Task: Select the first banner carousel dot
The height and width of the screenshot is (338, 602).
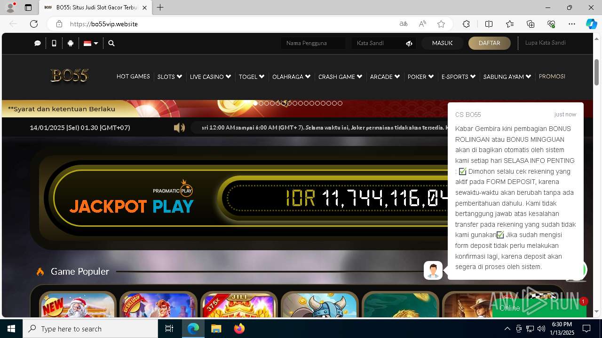Action: click(255, 103)
